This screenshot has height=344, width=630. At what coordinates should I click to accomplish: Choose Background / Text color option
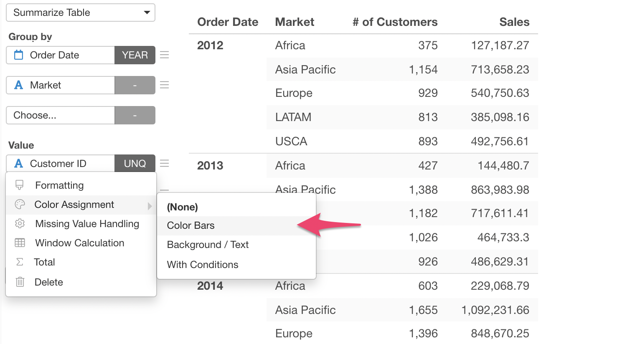click(208, 245)
